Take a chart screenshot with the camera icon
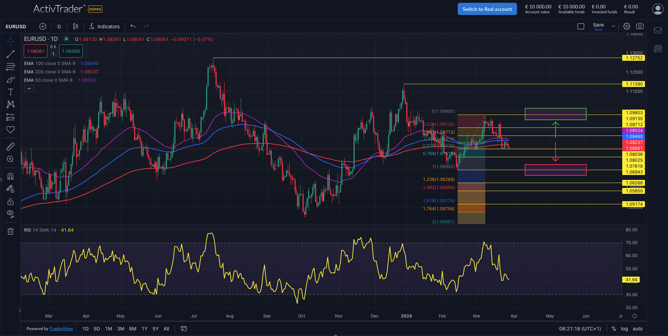668x336 pixels. point(640,26)
